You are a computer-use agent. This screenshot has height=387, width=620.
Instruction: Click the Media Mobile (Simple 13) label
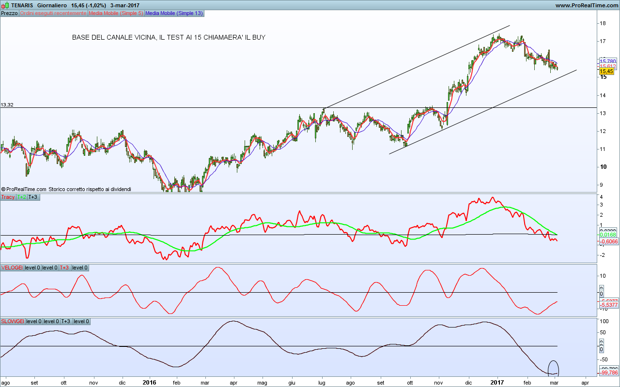pos(174,13)
